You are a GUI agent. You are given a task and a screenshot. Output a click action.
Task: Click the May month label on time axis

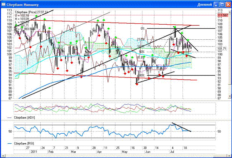pos(125,152)
